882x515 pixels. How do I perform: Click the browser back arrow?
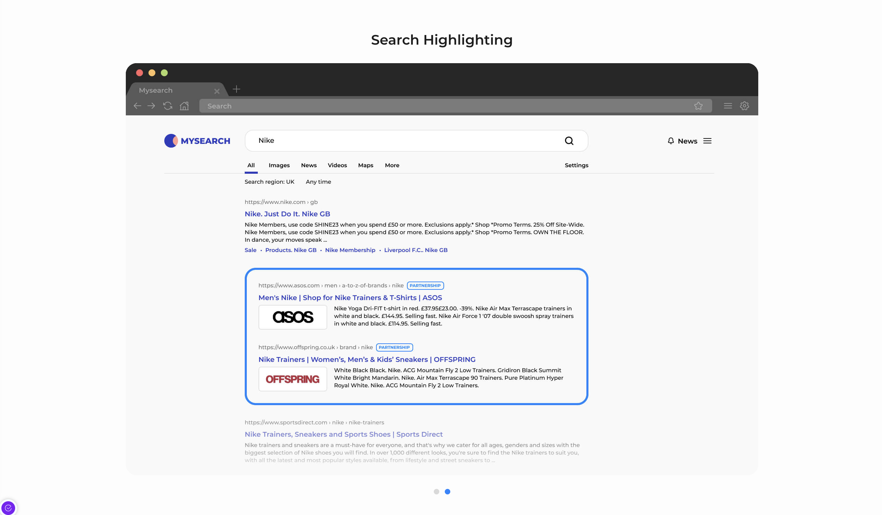click(137, 106)
